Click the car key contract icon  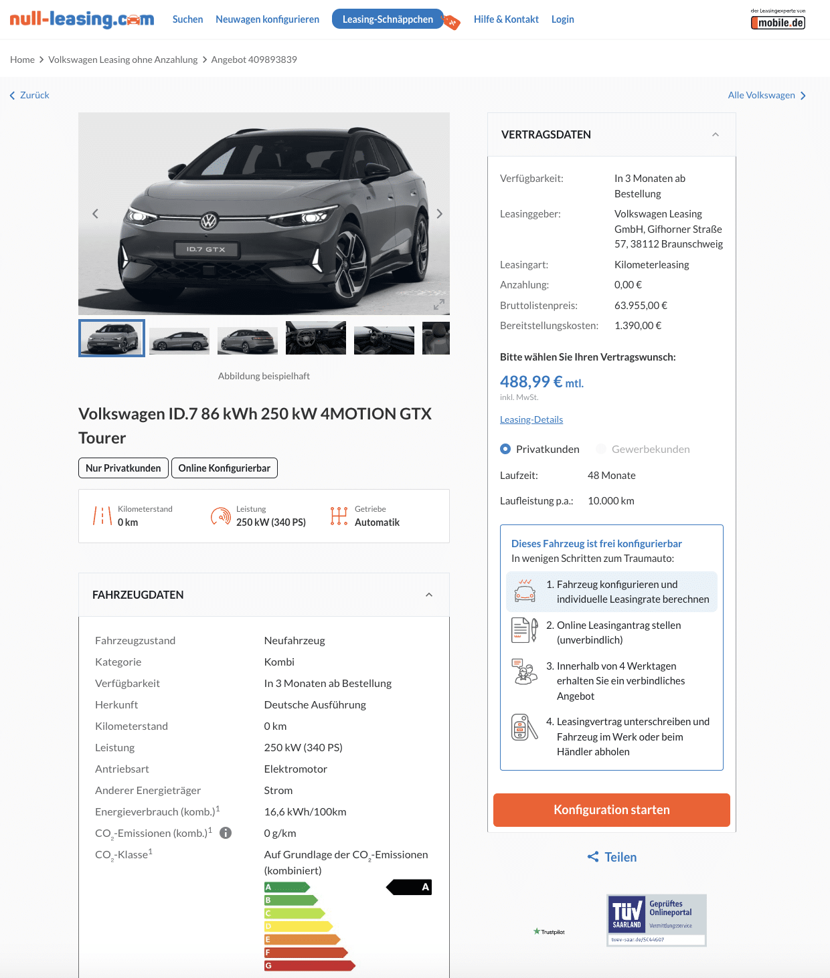(x=525, y=727)
